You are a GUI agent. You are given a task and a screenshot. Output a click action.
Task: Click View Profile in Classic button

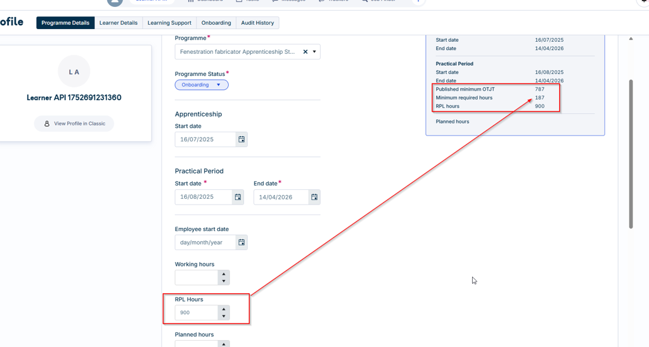[74, 123]
